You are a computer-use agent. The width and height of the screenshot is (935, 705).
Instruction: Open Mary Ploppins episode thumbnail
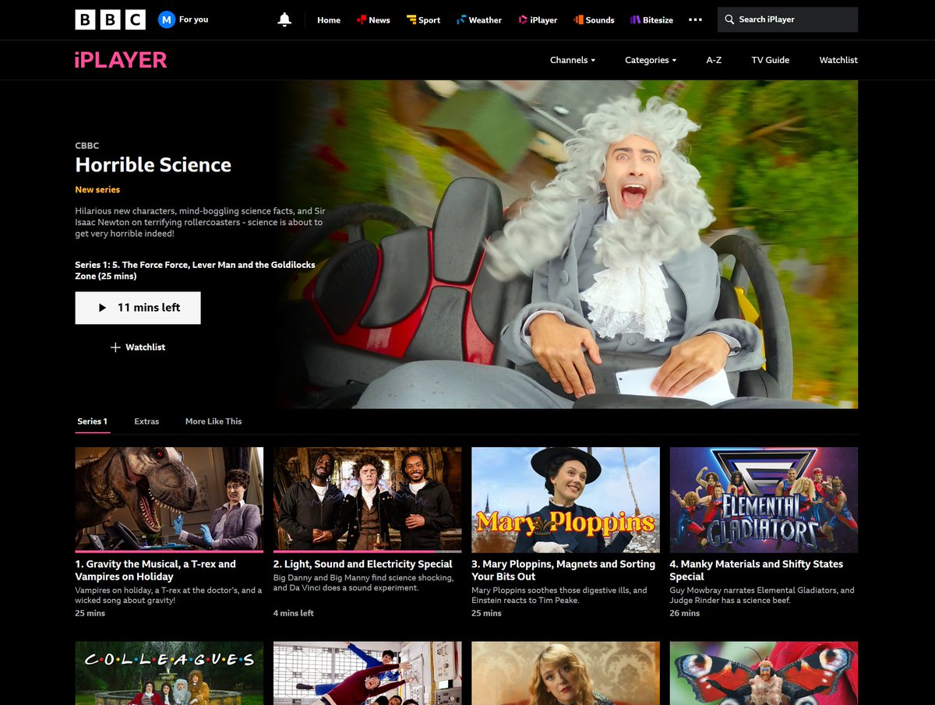pyautogui.click(x=566, y=499)
